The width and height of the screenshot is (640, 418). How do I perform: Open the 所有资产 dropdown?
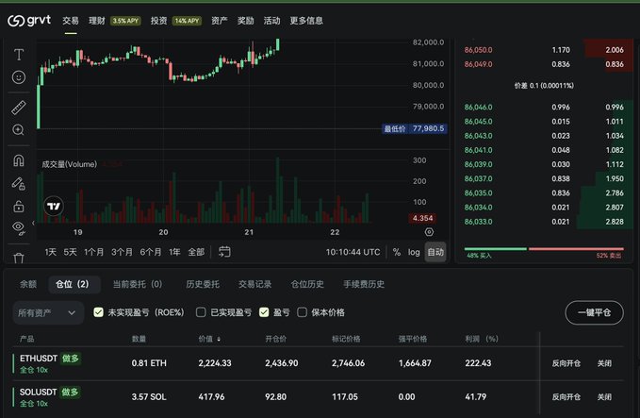pos(48,313)
